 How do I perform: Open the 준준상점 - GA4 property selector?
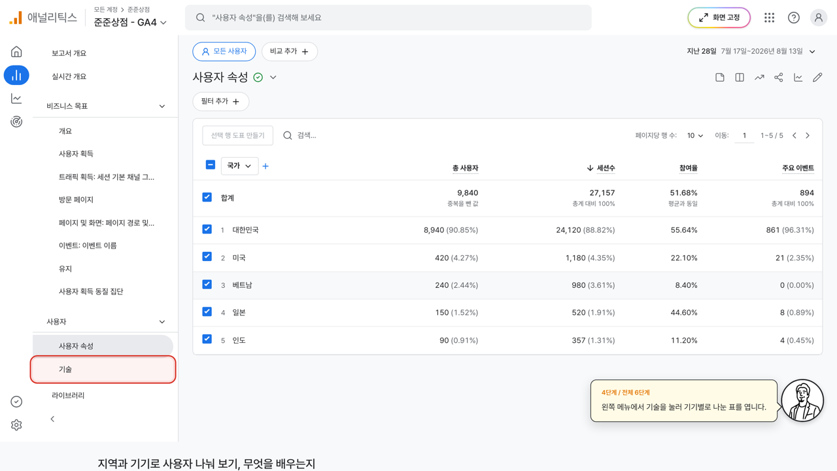pyautogui.click(x=130, y=22)
